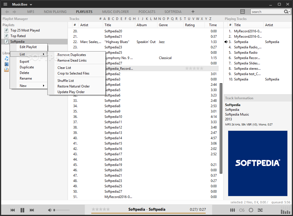Viewport: 293px width, 216px height.
Task: Skip to the next track
Action: click(32, 210)
